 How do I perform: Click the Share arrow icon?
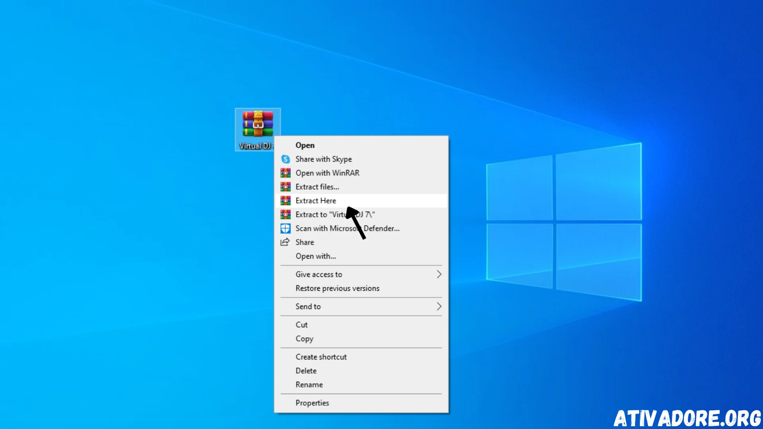point(285,242)
